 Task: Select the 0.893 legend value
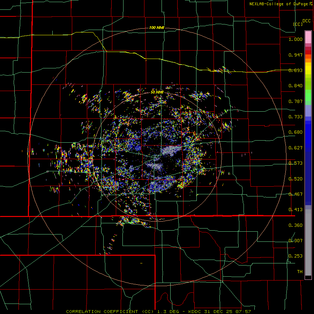[296, 70]
